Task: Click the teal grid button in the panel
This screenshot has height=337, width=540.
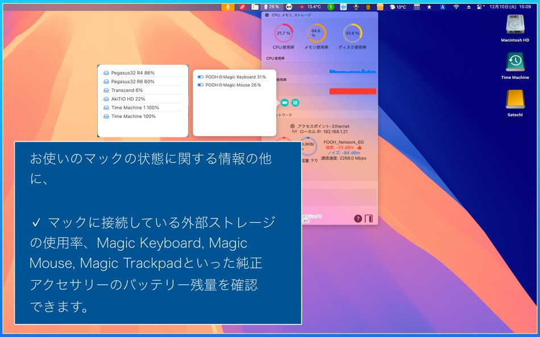Action: coord(295,103)
